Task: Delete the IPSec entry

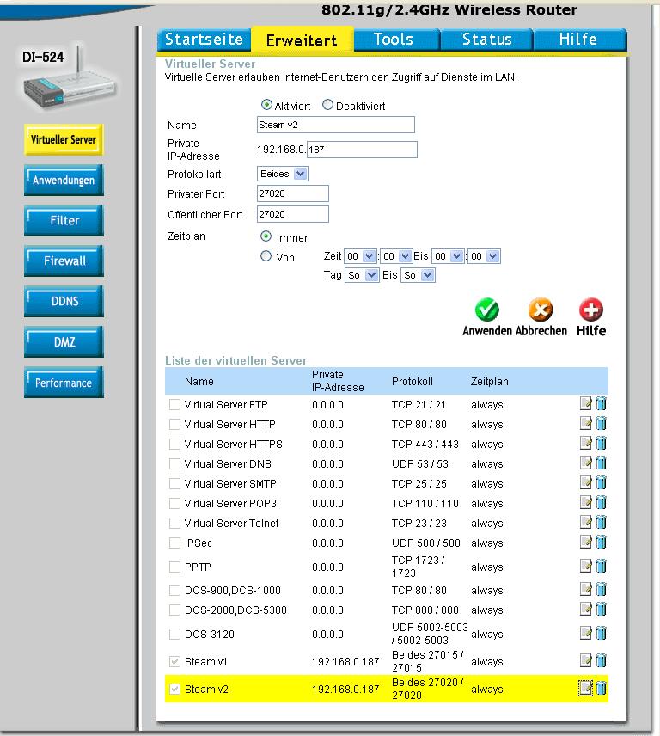Action: tap(601, 543)
